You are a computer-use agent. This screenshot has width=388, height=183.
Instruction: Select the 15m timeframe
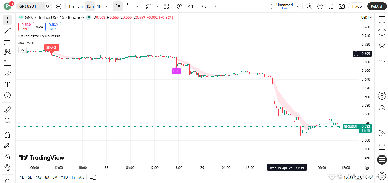click(90, 6)
